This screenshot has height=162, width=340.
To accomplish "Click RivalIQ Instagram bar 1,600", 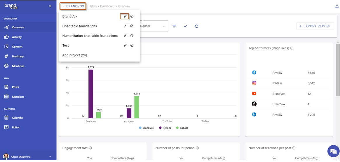I will [x=129, y=113].
